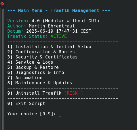Click the cursor after Your choice [0-9]:

pyautogui.click(x=60, y=114)
